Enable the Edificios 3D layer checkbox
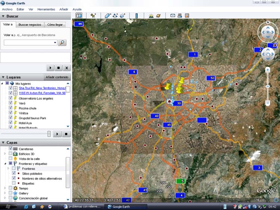280x210 pixels. 10,154
